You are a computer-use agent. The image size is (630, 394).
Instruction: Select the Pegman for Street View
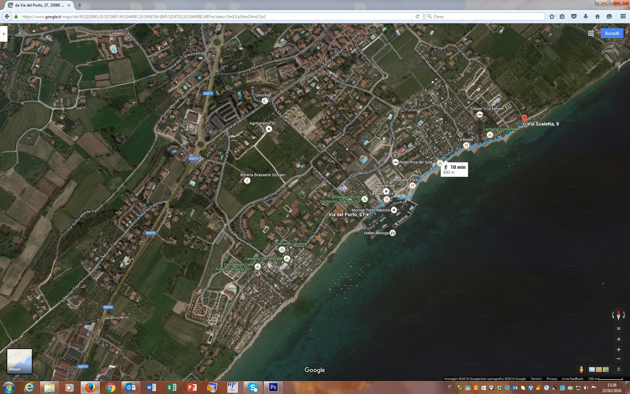pyautogui.click(x=581, y=369)
